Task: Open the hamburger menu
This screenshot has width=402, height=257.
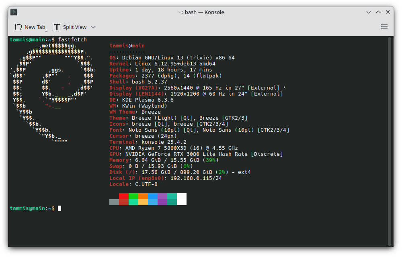Action: click(384, 27)
